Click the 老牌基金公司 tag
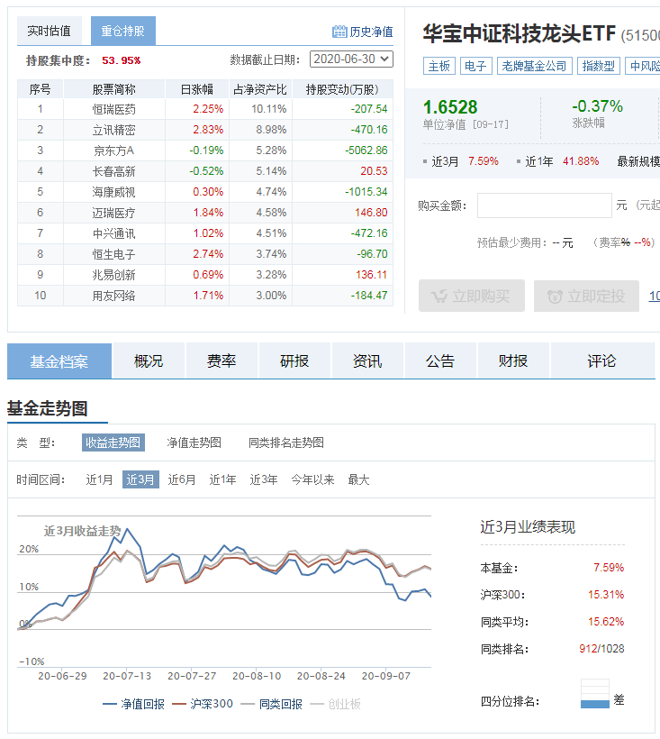The height and width of the screenshot is (739, 660). pos(535,66)
